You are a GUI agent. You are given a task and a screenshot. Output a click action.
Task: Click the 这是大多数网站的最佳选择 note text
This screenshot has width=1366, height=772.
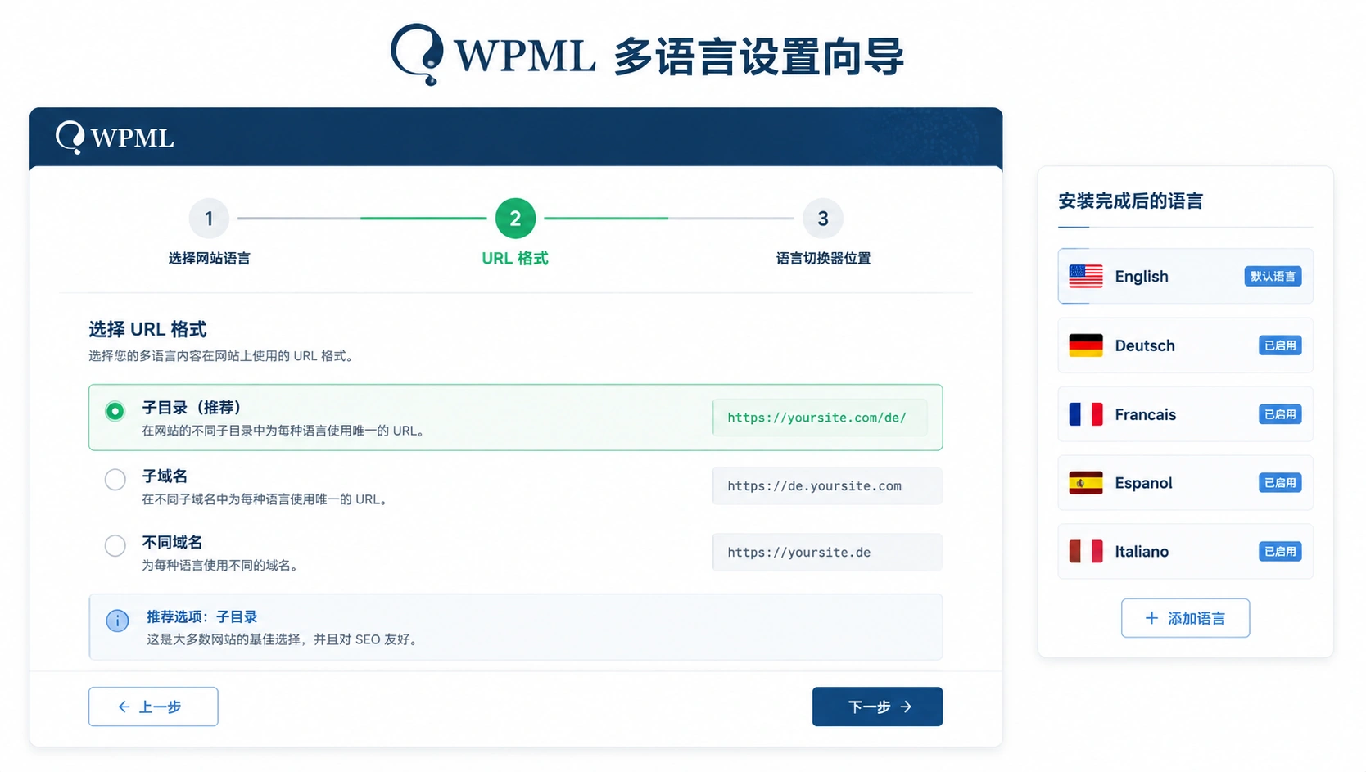pyautogui.click(x=283, y=639)
